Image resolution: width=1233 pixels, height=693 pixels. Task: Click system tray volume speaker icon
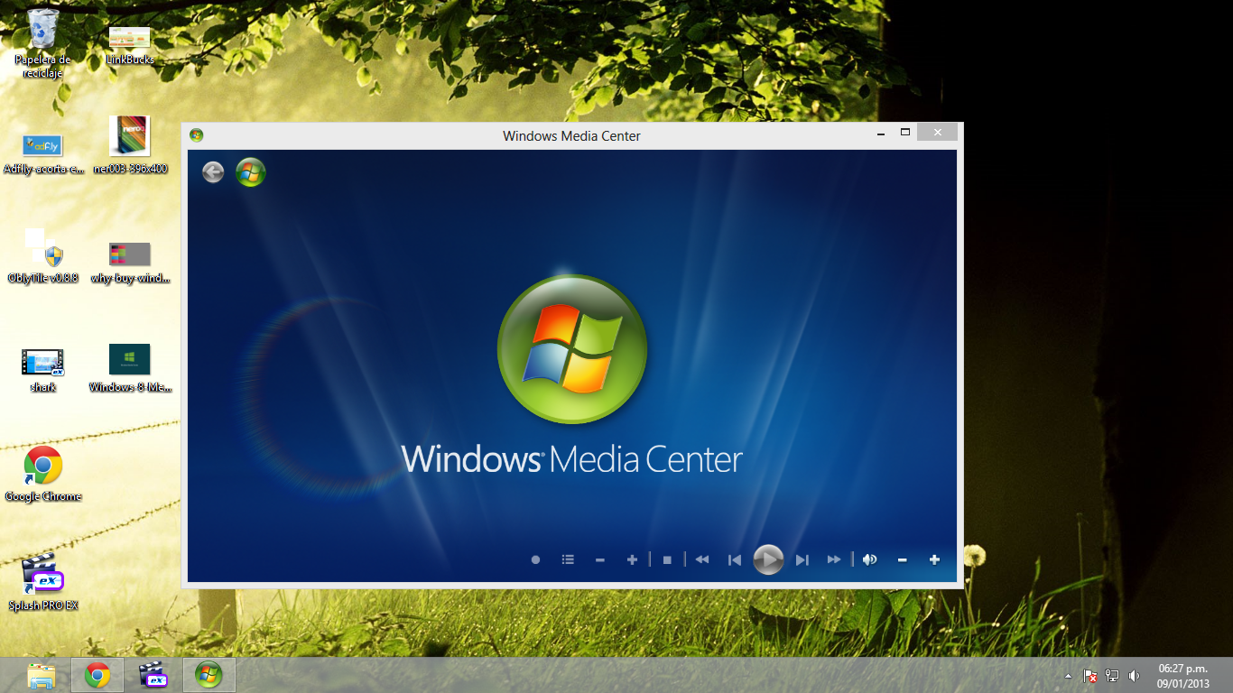point(1134,675)
